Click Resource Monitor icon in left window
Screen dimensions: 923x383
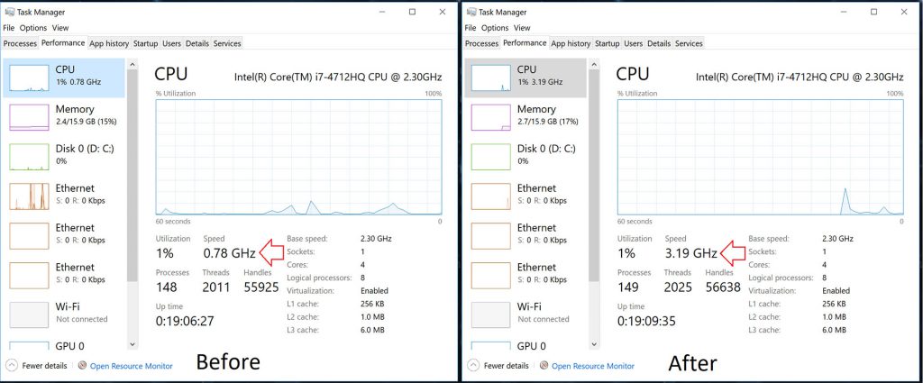(x=82, y=365)
